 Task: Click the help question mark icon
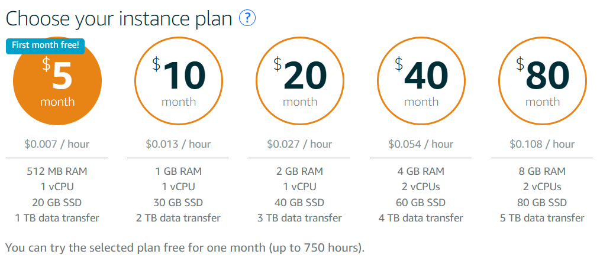(x=247, y=18)
